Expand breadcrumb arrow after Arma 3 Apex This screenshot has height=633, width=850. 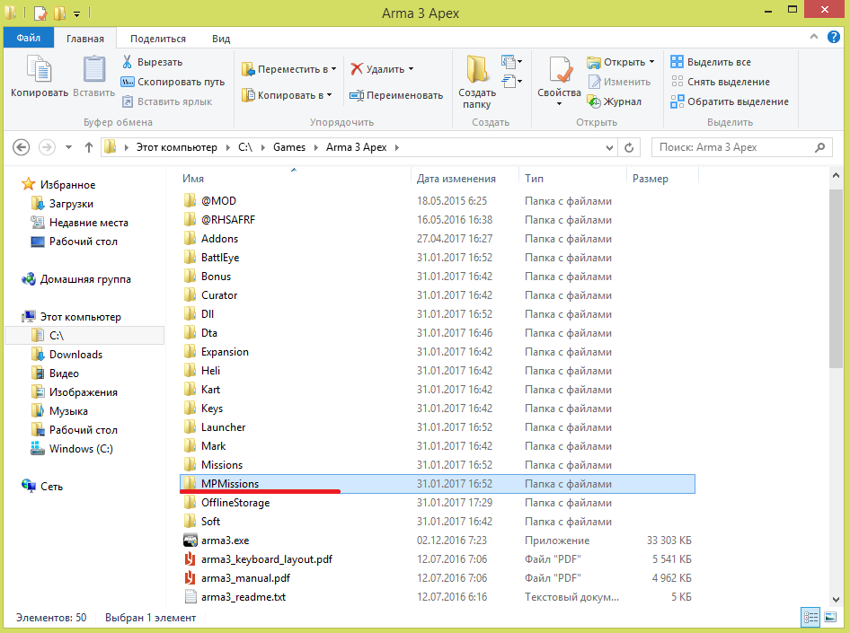pos(397,147)
